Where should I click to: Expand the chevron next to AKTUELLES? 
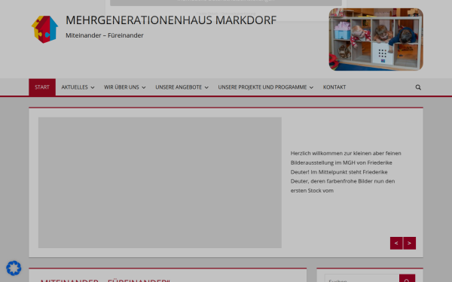pos(92,87)
